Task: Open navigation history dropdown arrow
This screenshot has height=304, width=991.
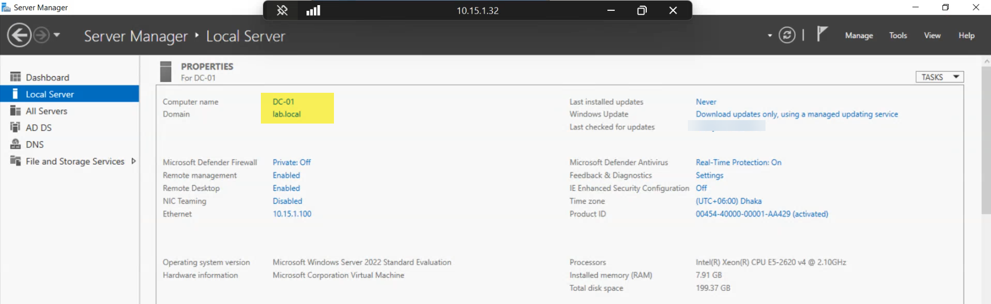Action: coord(57,35)
